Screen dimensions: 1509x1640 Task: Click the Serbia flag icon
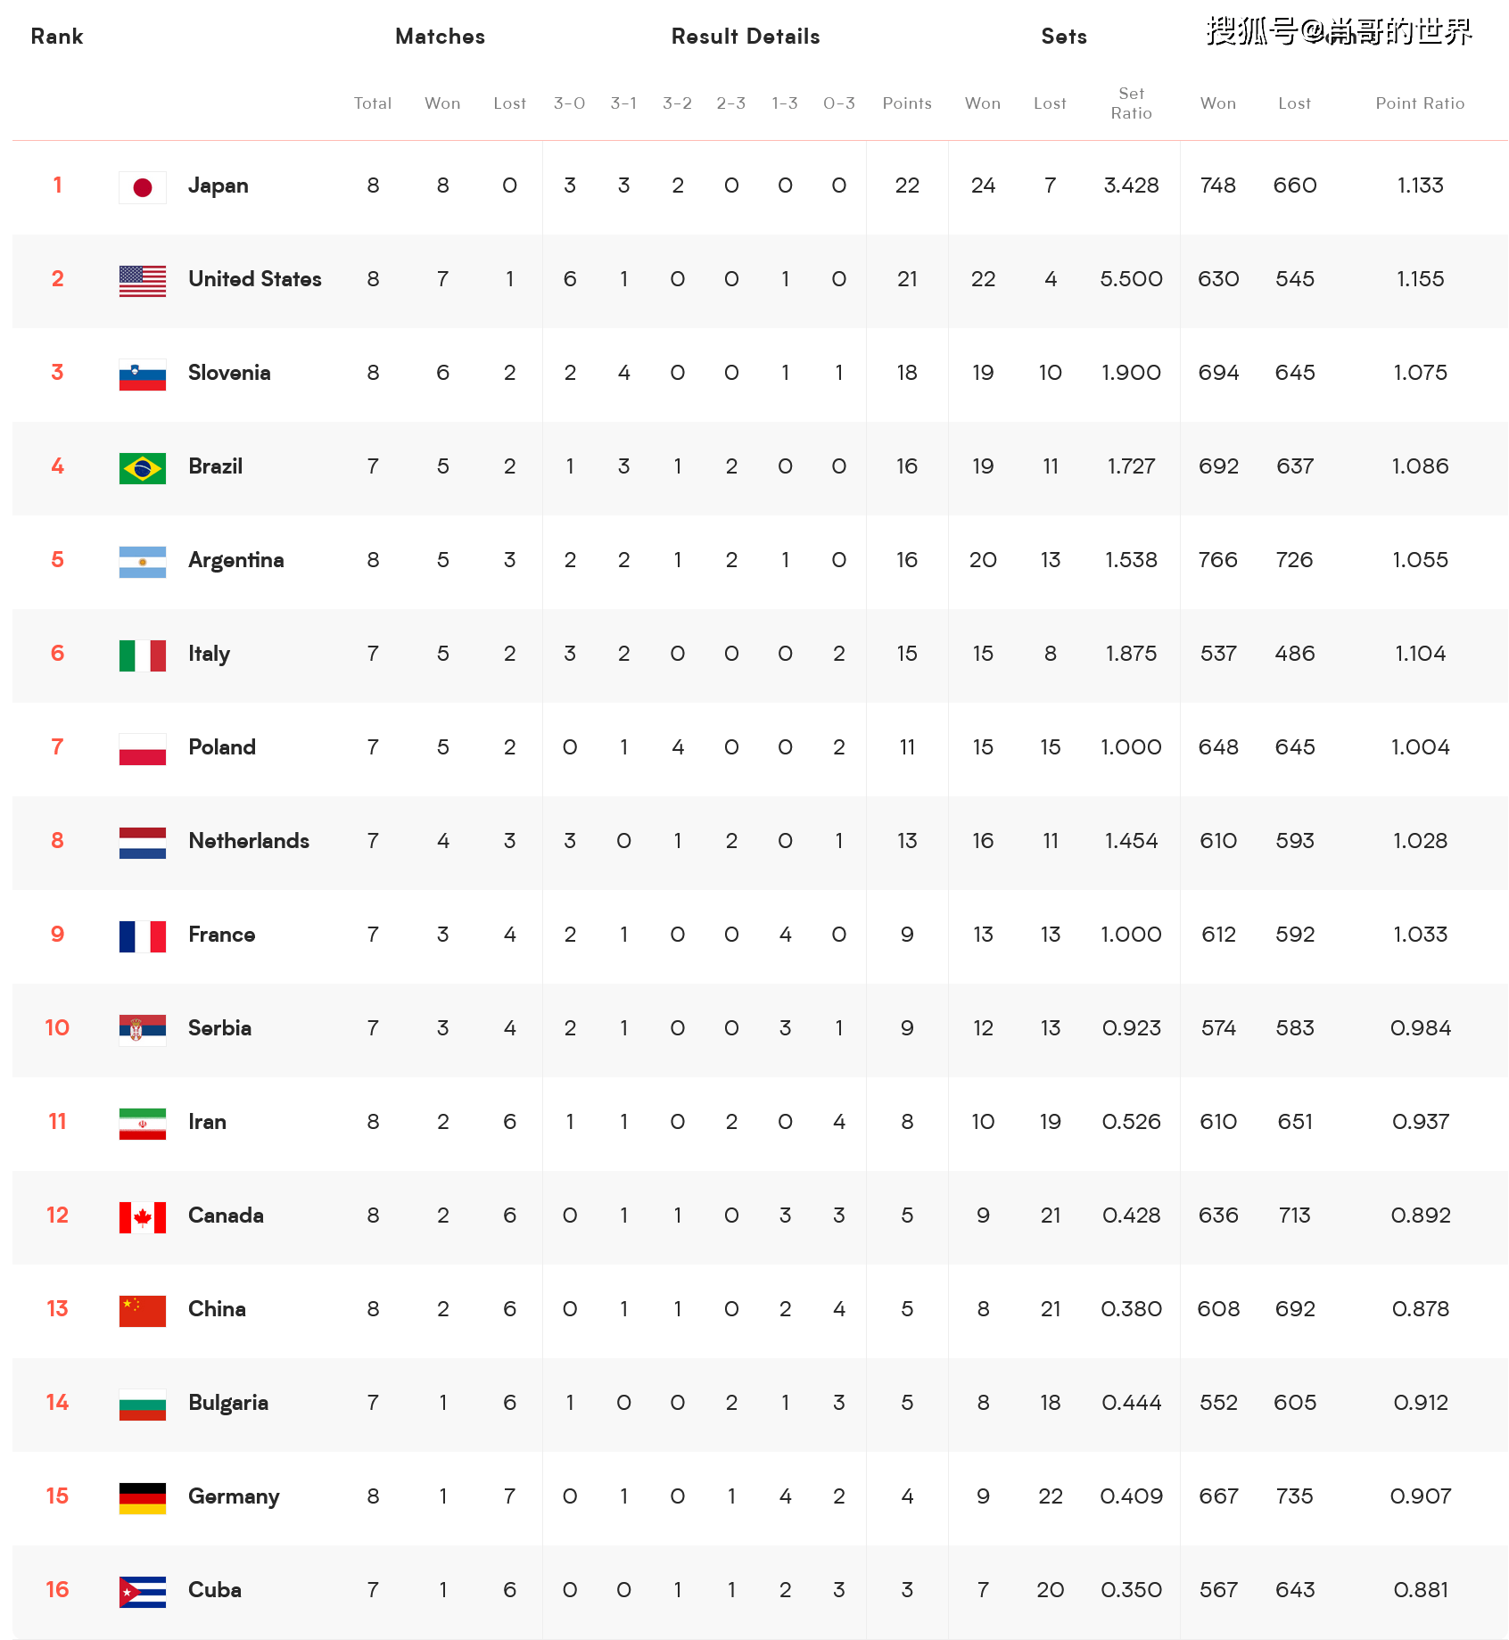click(x=143, y=1030)
